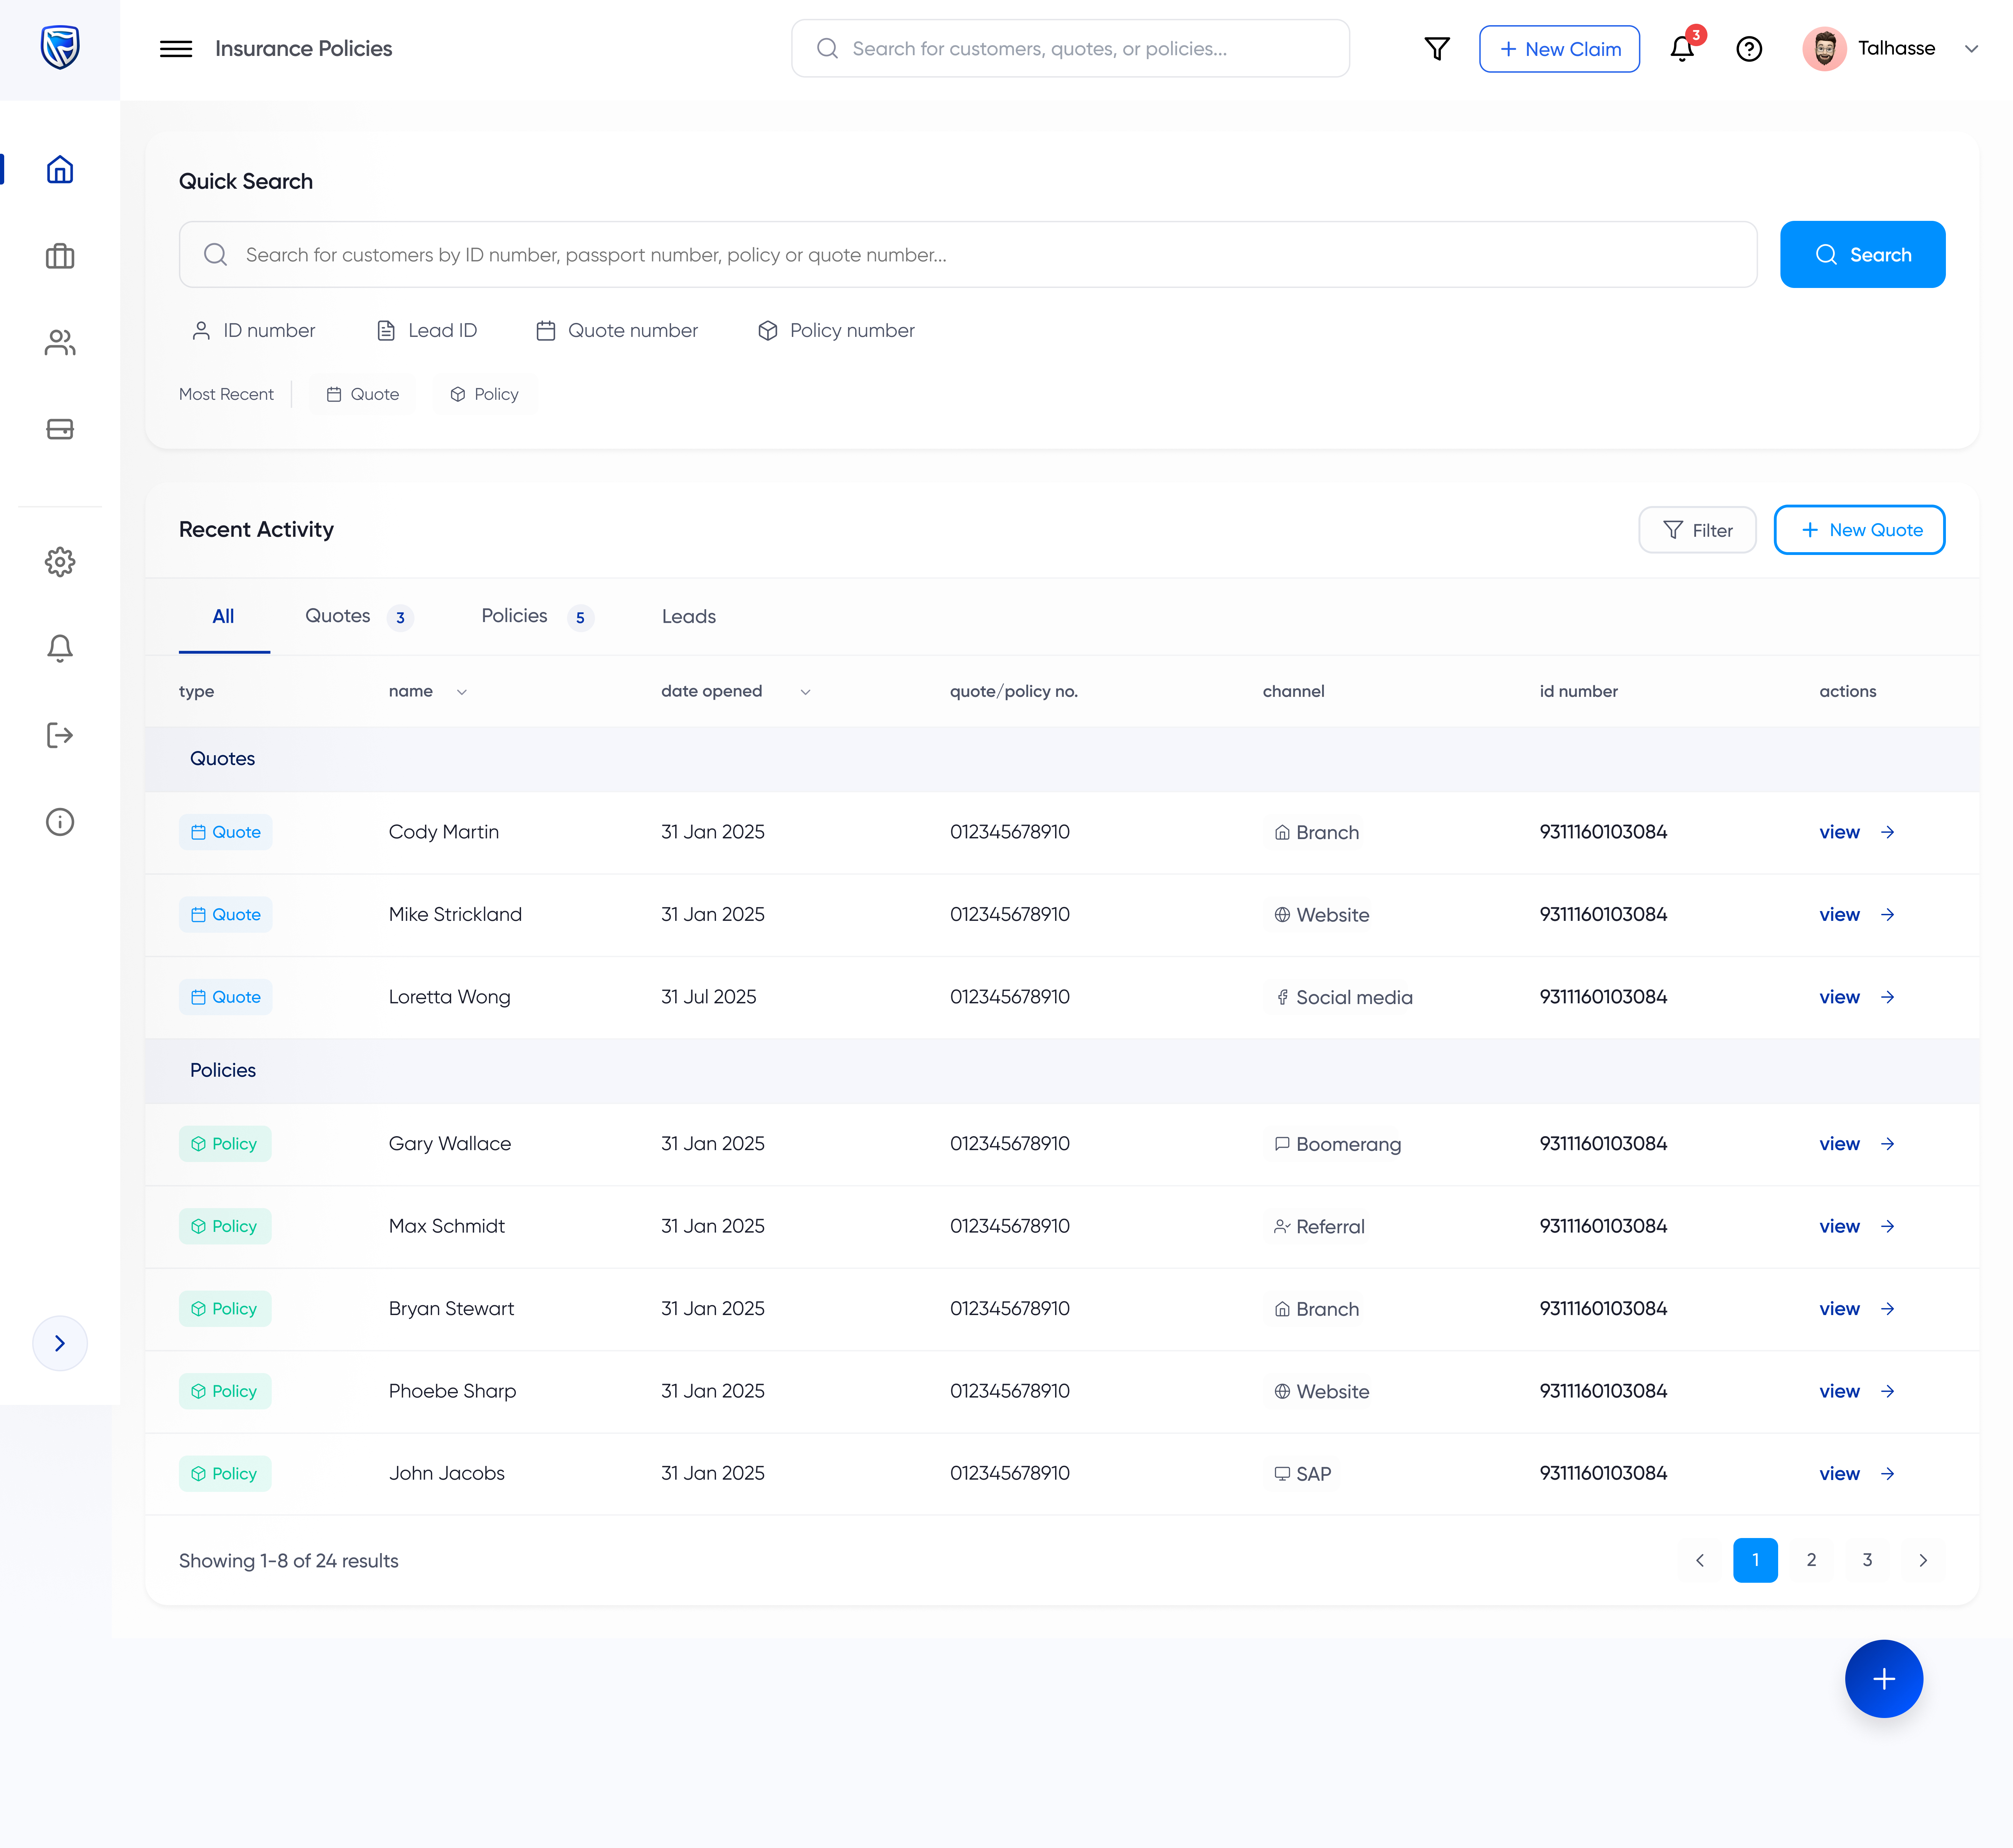2013x1848 pixels.
Task: Expand the Talhasse user menu chevron
Action: coord(1971,49)
